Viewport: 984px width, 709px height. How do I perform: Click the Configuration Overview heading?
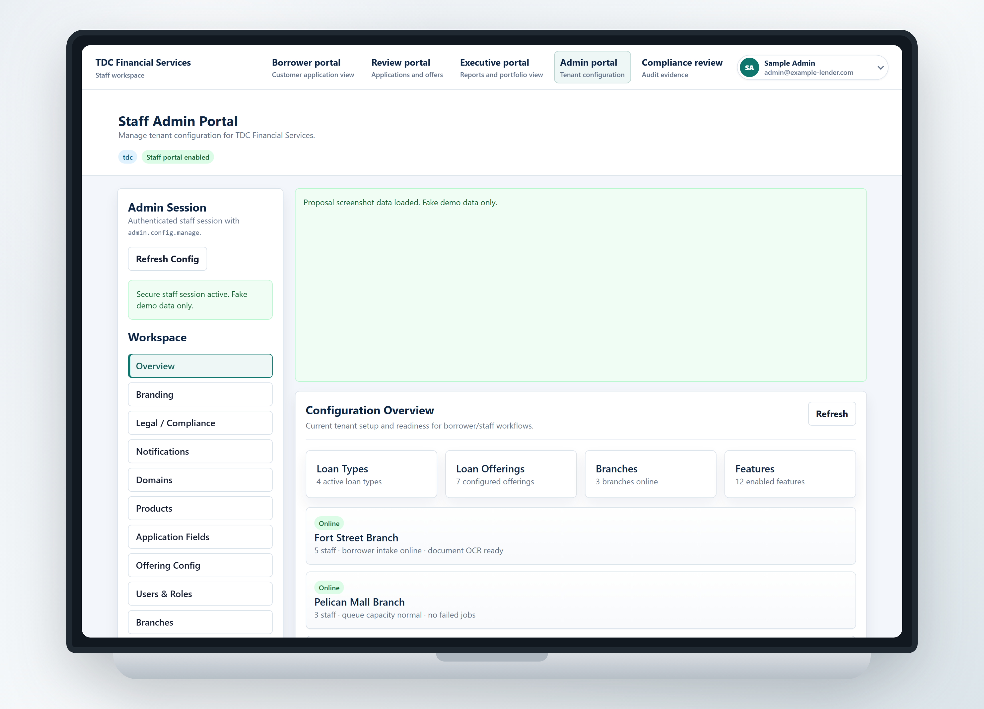tap(370, 410)
